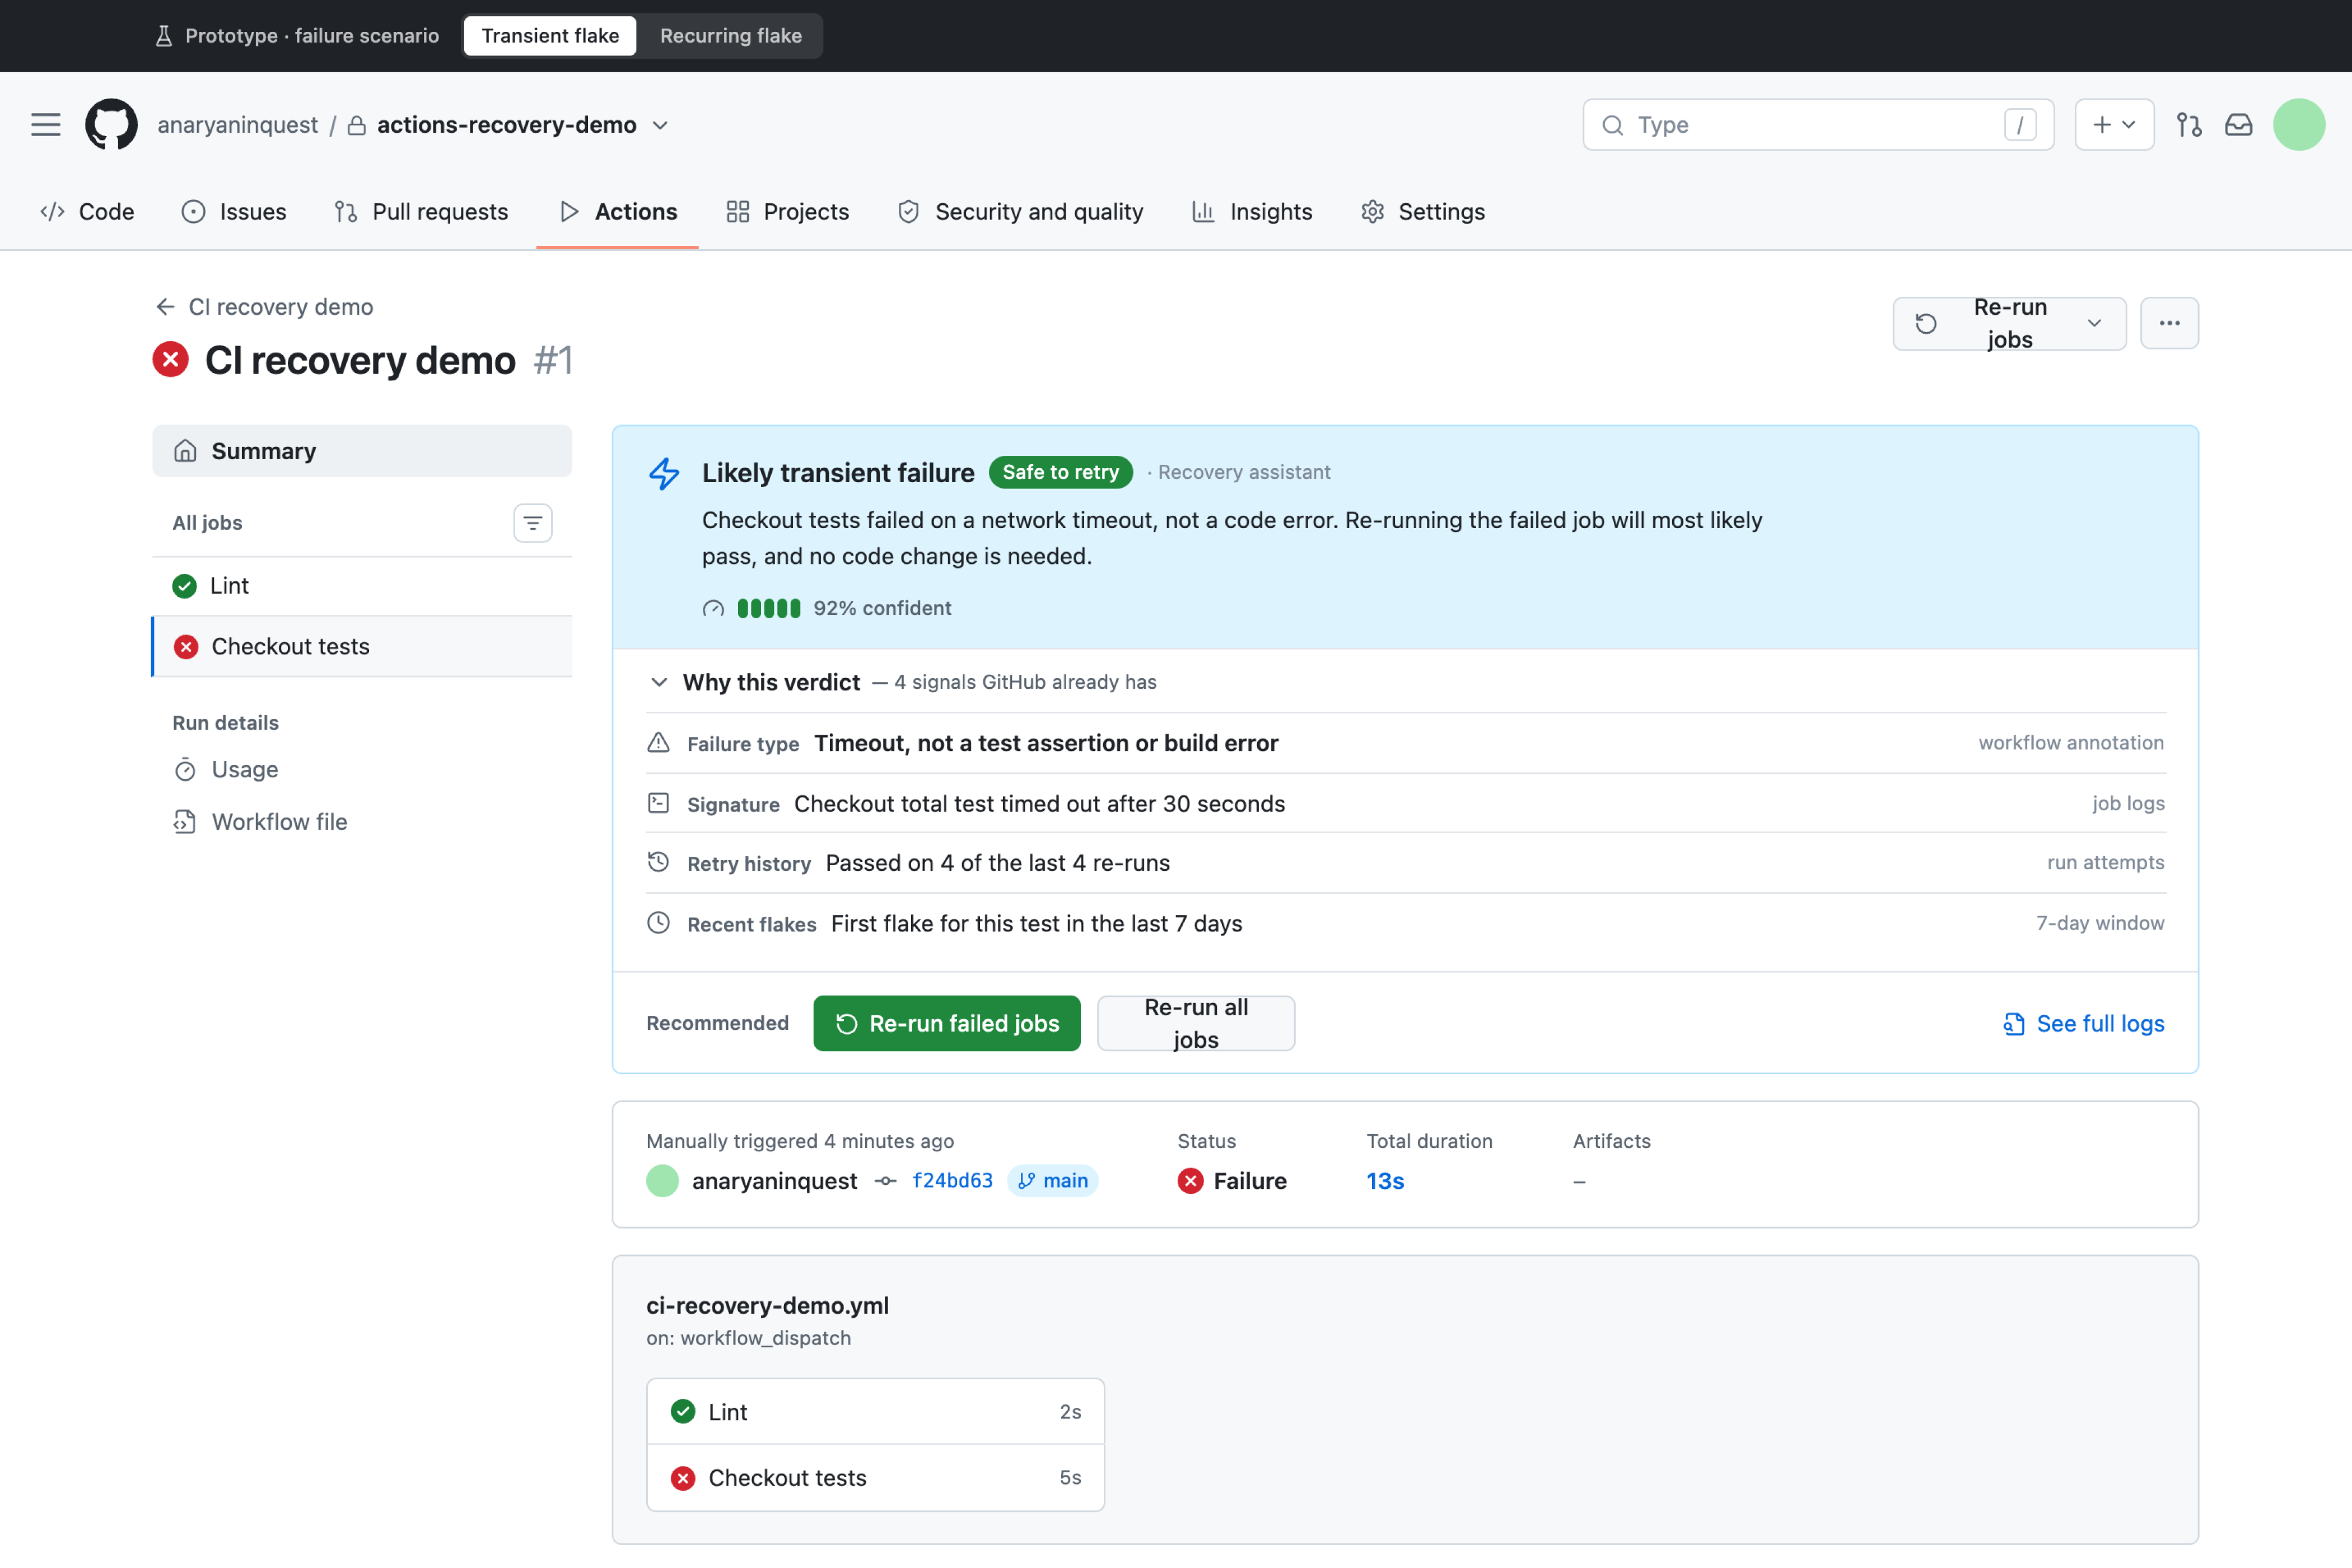Switch scenario to Transient flake

(550, 36)
